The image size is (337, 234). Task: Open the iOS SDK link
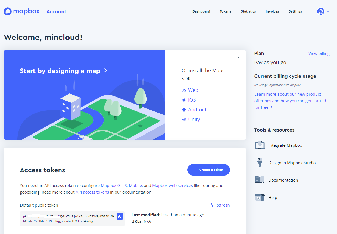click(x=192, y=100)
